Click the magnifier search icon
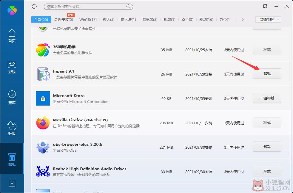293x193 pixels. click(x=128, y=7)
